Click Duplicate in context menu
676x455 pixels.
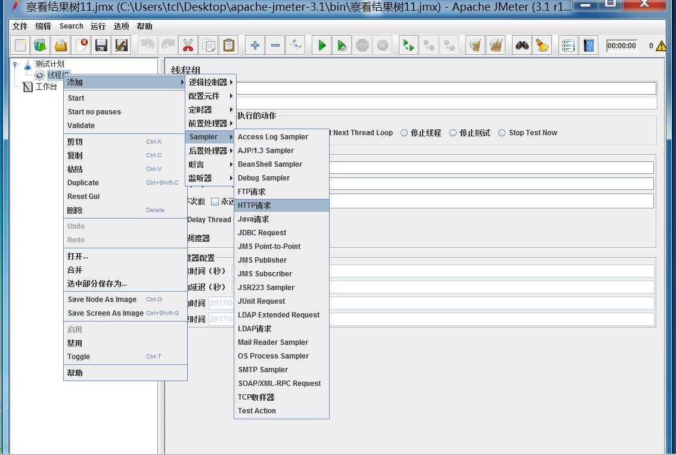(x=125, y=183)
